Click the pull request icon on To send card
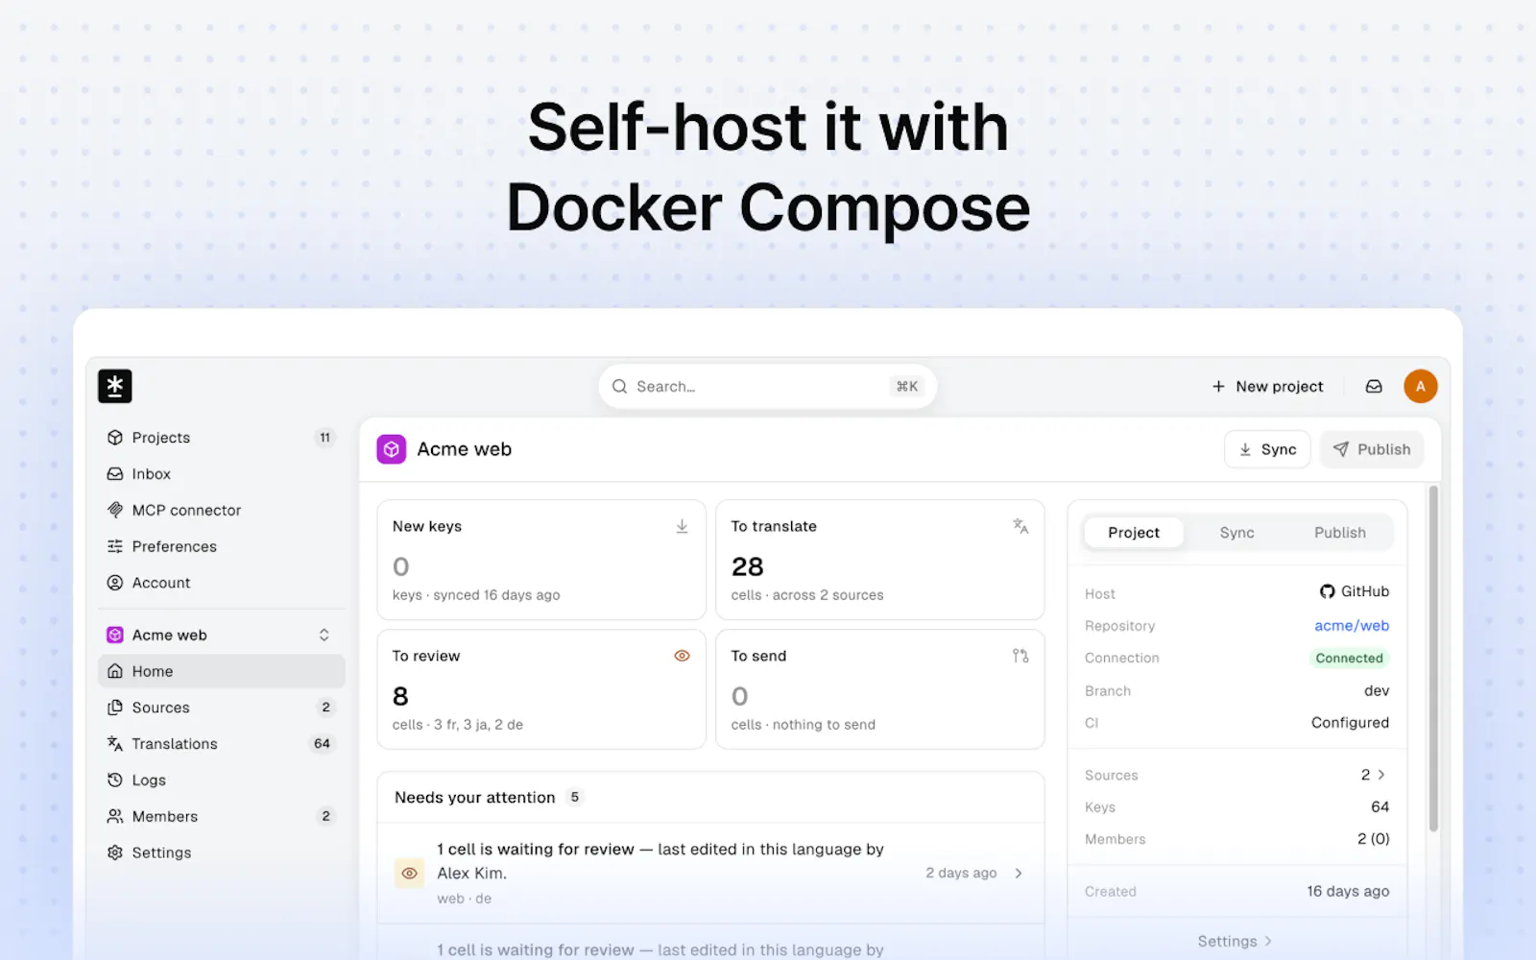The image size is (1536, 960). pyautogui.click(x=1020, y=656)
